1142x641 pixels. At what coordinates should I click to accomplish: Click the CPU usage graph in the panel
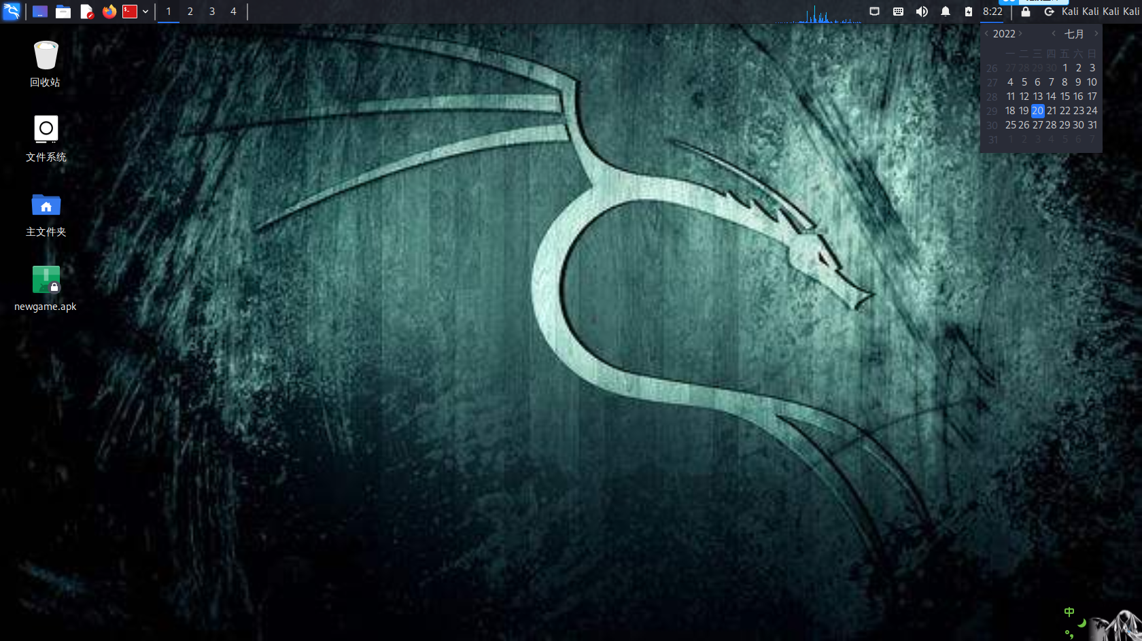pos(819,14)
